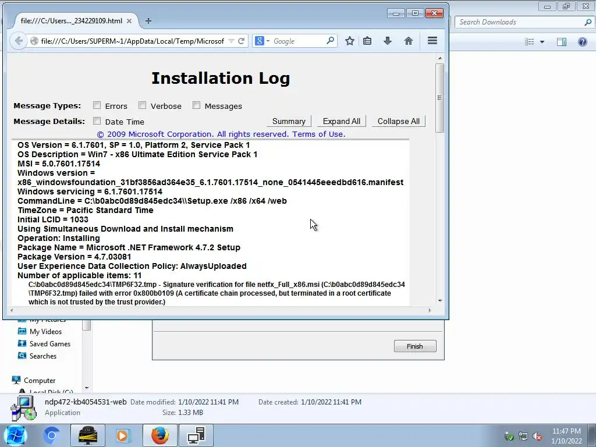Click the Collapse All button
The image size is (596, 447).
[398, 121]
